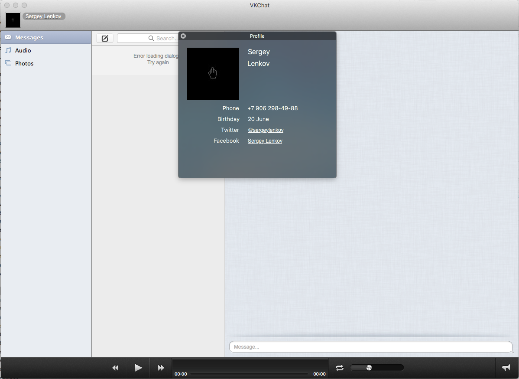Click the Phone label in profile
The width and height of the screenshot is (519, 379).
pyautogui.click(x=231, y=108)
